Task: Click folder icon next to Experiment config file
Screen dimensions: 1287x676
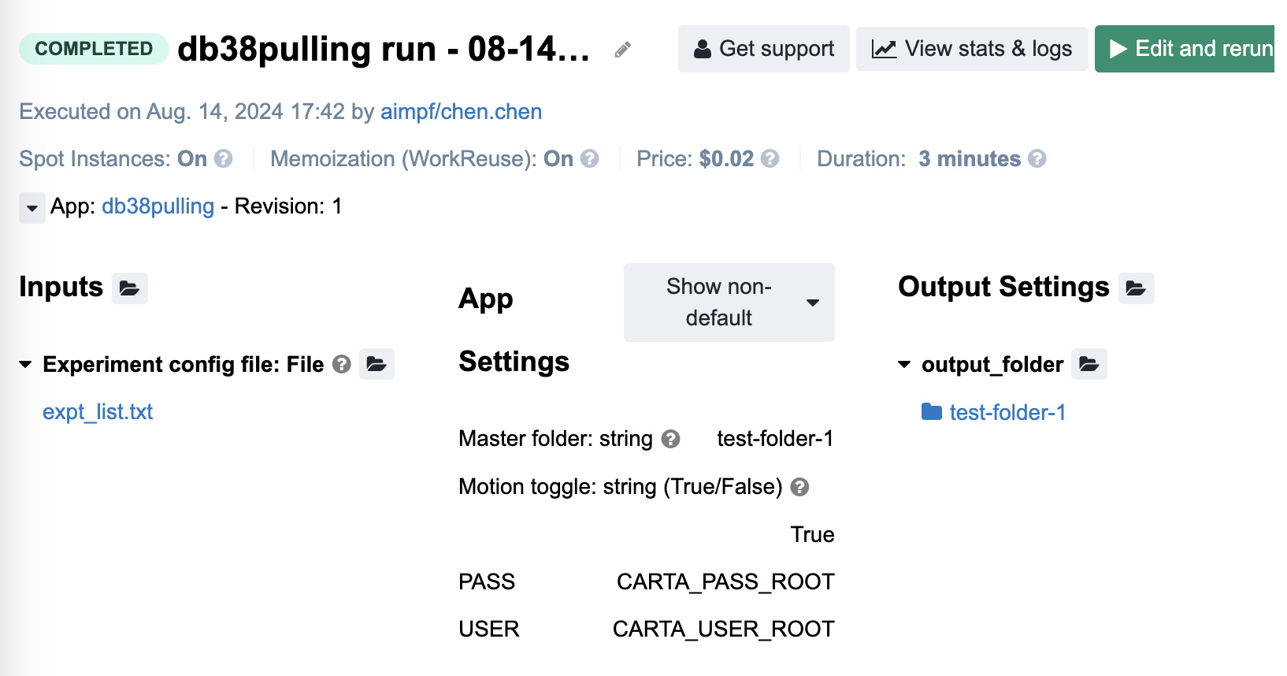Action: click(376, 364)
